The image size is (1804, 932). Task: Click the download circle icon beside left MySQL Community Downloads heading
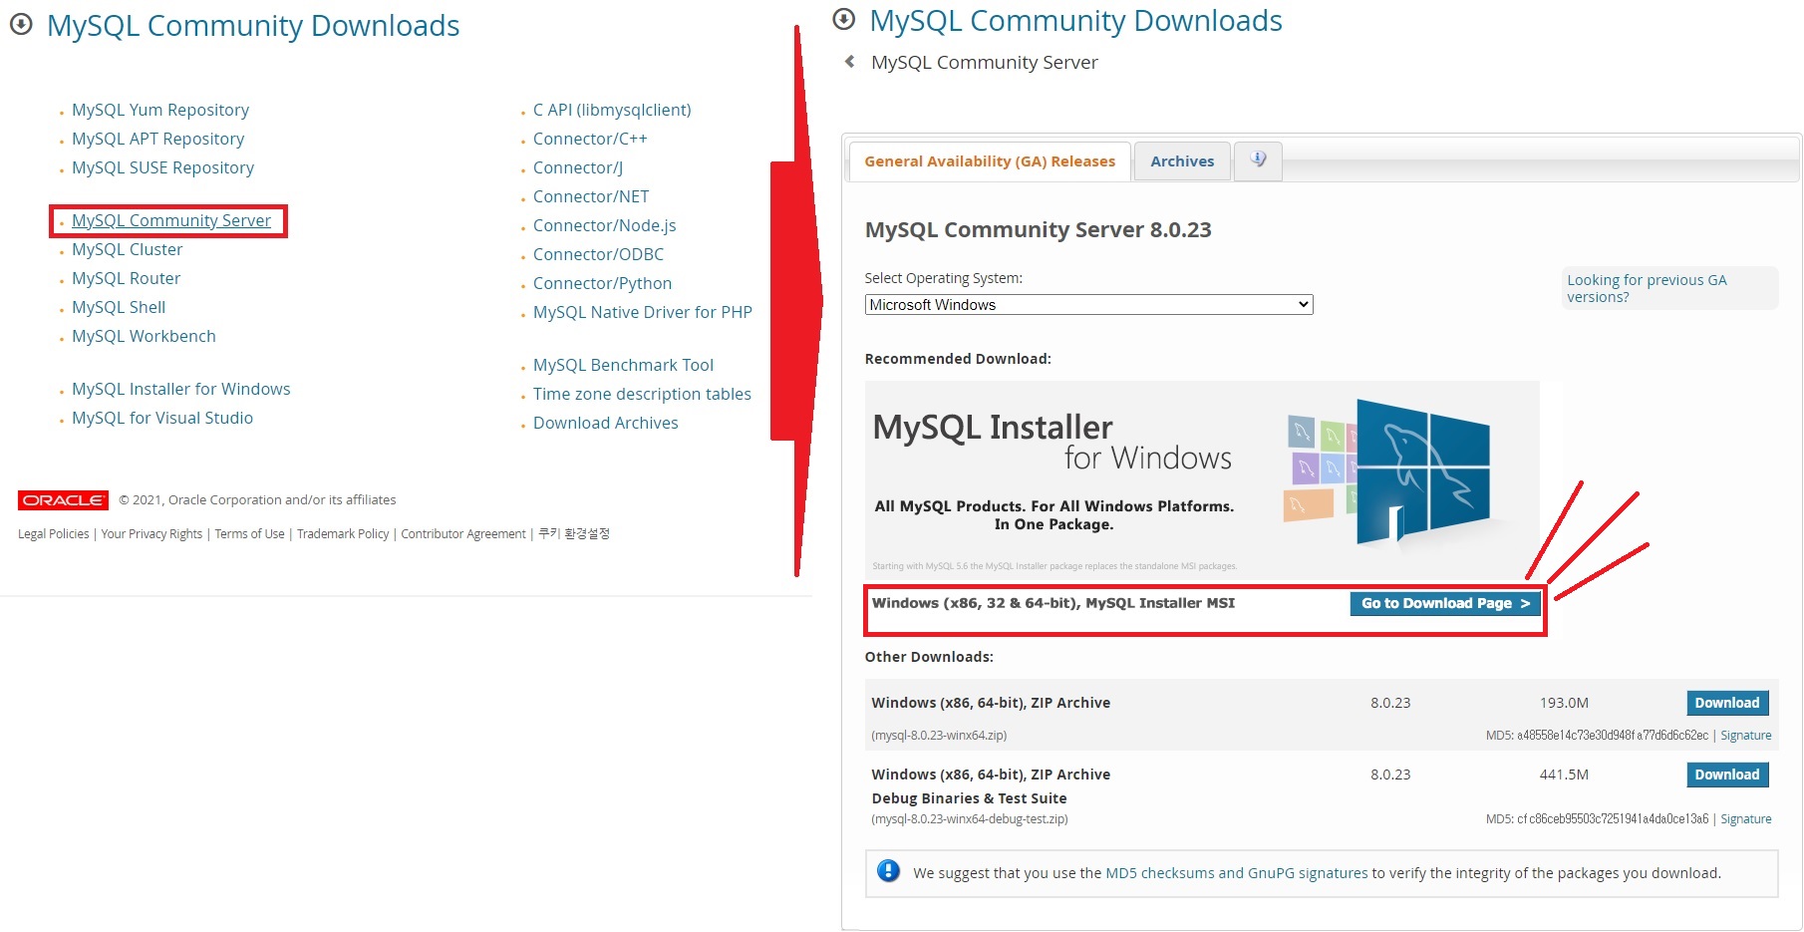tap(21, 25)
